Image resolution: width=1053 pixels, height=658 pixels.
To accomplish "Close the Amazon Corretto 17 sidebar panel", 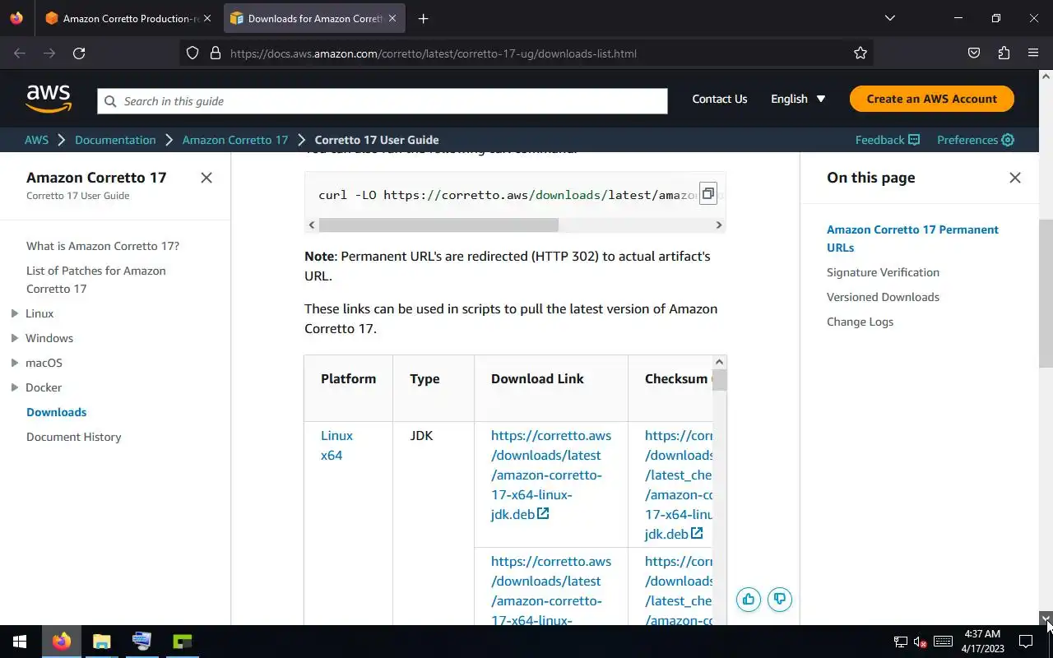I will coord(206,178).
